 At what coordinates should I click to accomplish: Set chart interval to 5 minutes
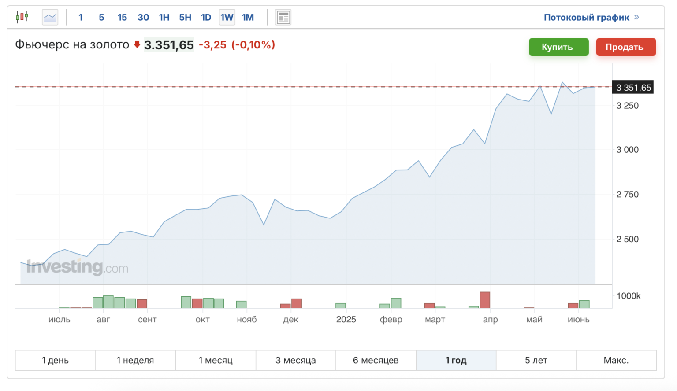[101, 17]
